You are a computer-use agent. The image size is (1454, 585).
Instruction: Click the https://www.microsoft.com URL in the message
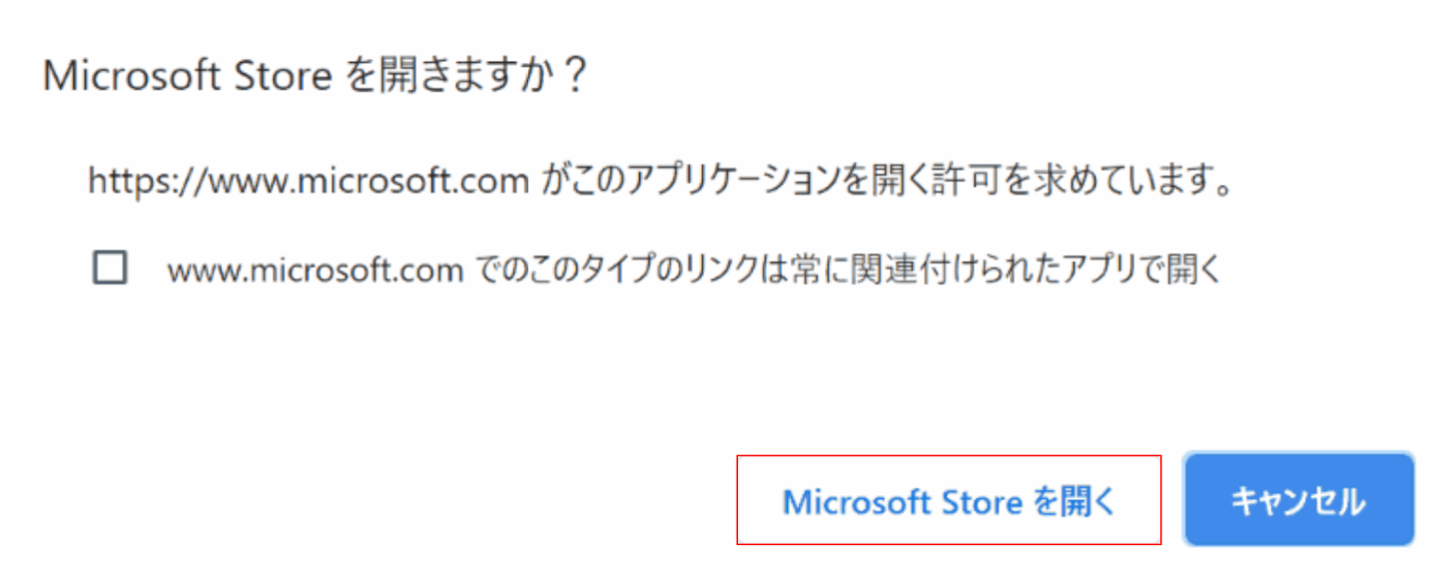click(308, 183)
